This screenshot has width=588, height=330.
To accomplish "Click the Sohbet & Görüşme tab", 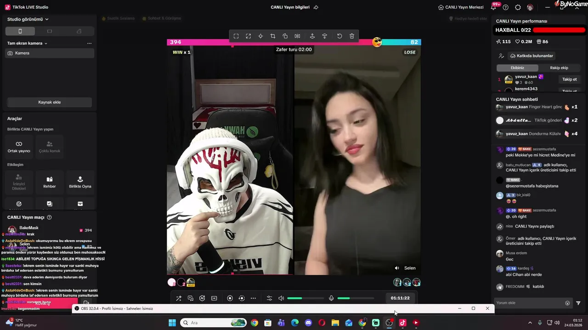I will (x=162, y=19).
